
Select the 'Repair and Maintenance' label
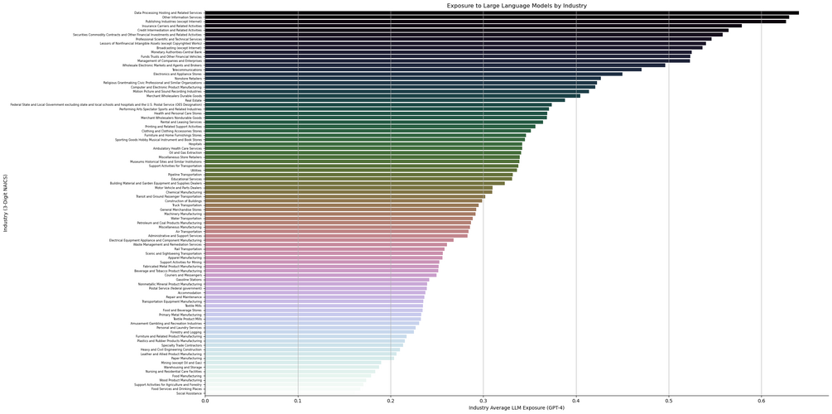[x=184, y=297]
